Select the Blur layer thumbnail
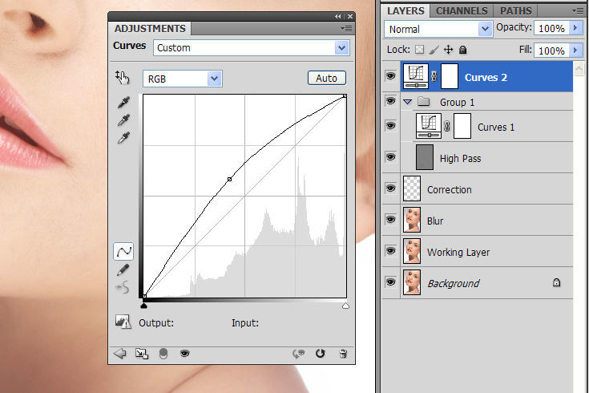Screen dimensions: 589x393 point(412,220)
